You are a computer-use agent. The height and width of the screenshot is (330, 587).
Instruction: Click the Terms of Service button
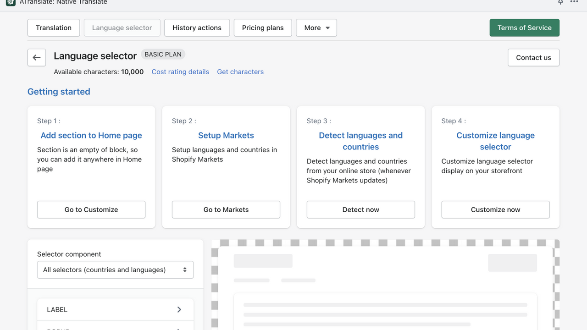pyautogui.click(x=524, y=27)
